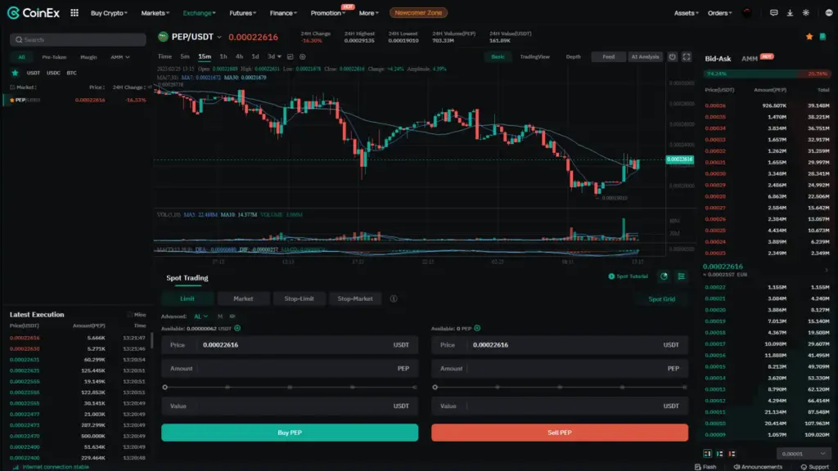Viewport: 838px width, 471px height.
Task: Open the apps grid menu icon
Action: click(74, 13)
